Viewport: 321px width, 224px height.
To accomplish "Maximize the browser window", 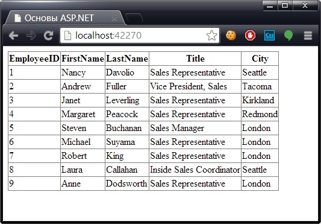I will (285, 5).
